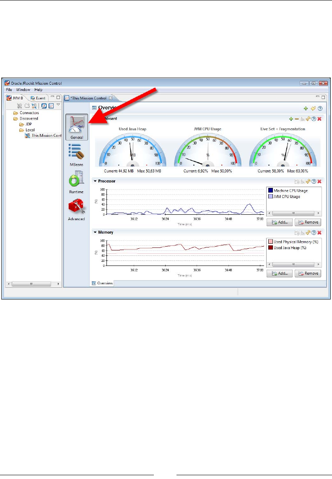Click Used Physical Memory color swatch
The image size is (332, 479).
(270, 242)
